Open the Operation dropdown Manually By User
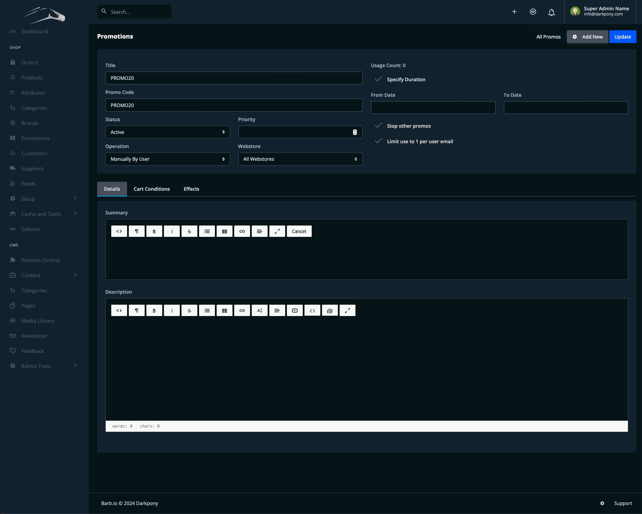The width and height of the screenshot is (642, 514). [167, 159]
